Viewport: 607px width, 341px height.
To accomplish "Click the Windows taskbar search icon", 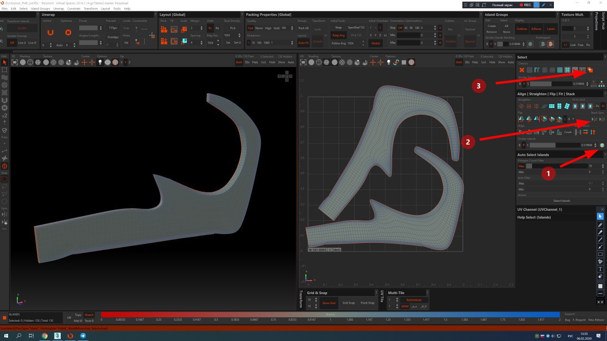I will pyautogui.click(x=19, y=336).
